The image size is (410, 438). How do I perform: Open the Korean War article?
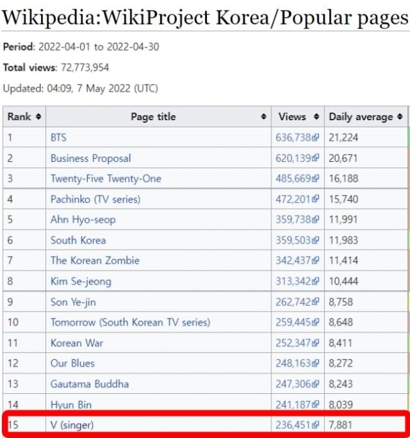pos(77,343)
